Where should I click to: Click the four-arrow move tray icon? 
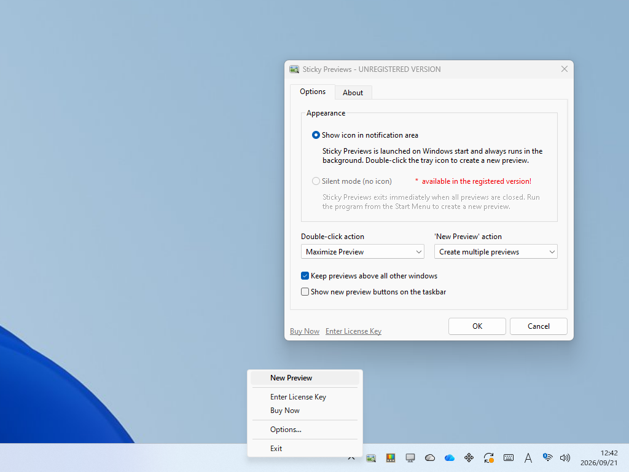469,458
